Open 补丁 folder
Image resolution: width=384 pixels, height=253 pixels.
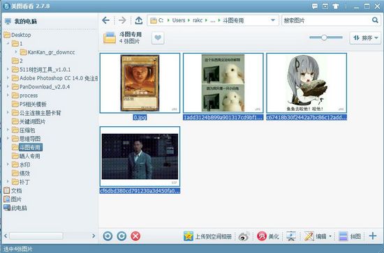click(21, 182)
